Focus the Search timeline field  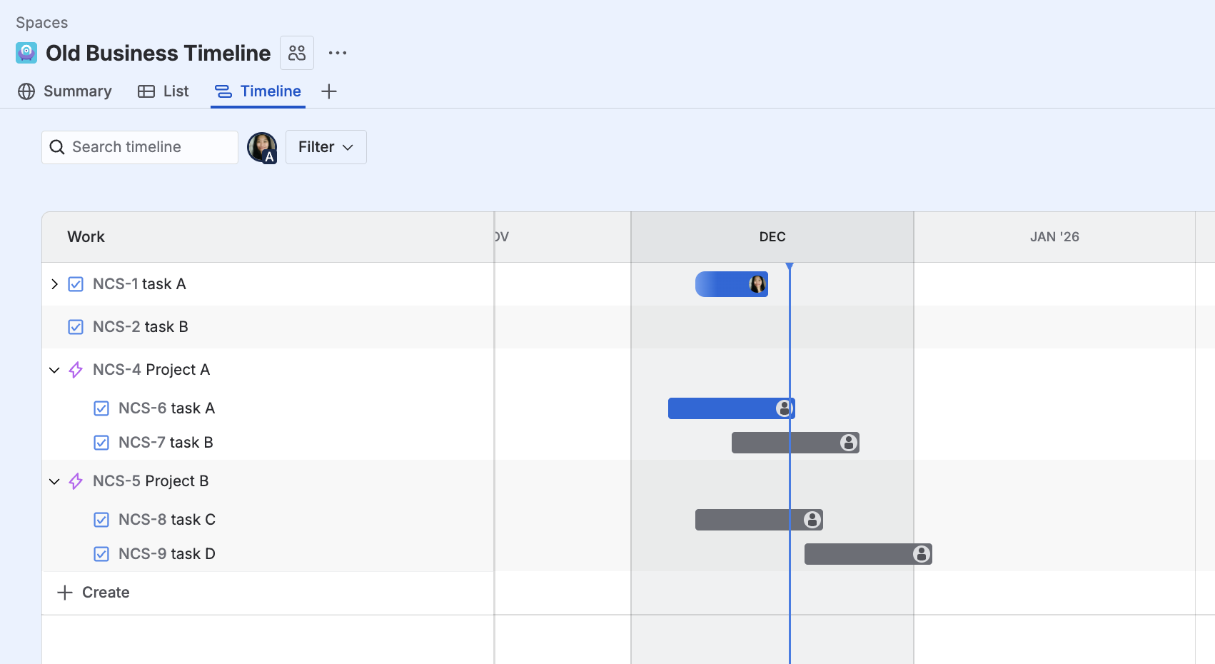(x=140, y=147)
